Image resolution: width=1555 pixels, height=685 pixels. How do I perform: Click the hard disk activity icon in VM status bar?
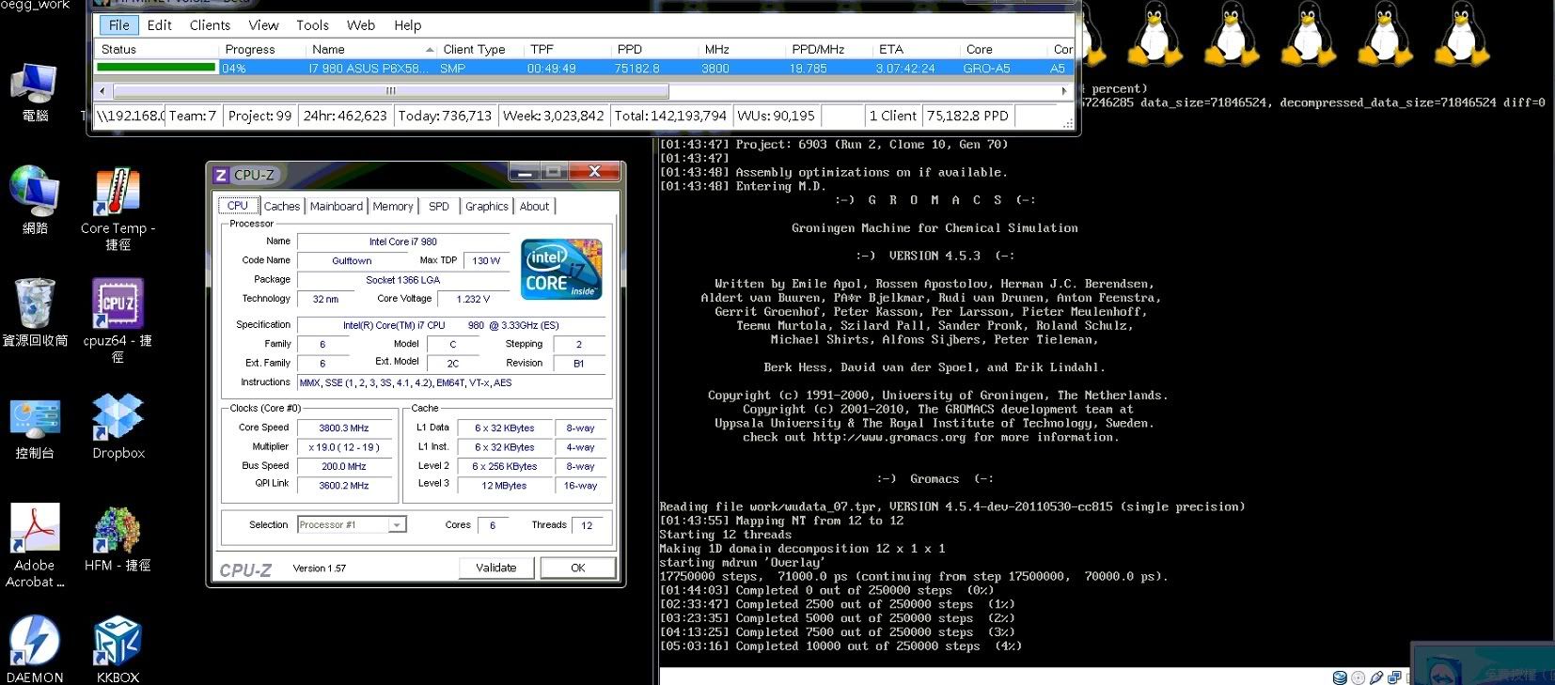point(1340,677)
